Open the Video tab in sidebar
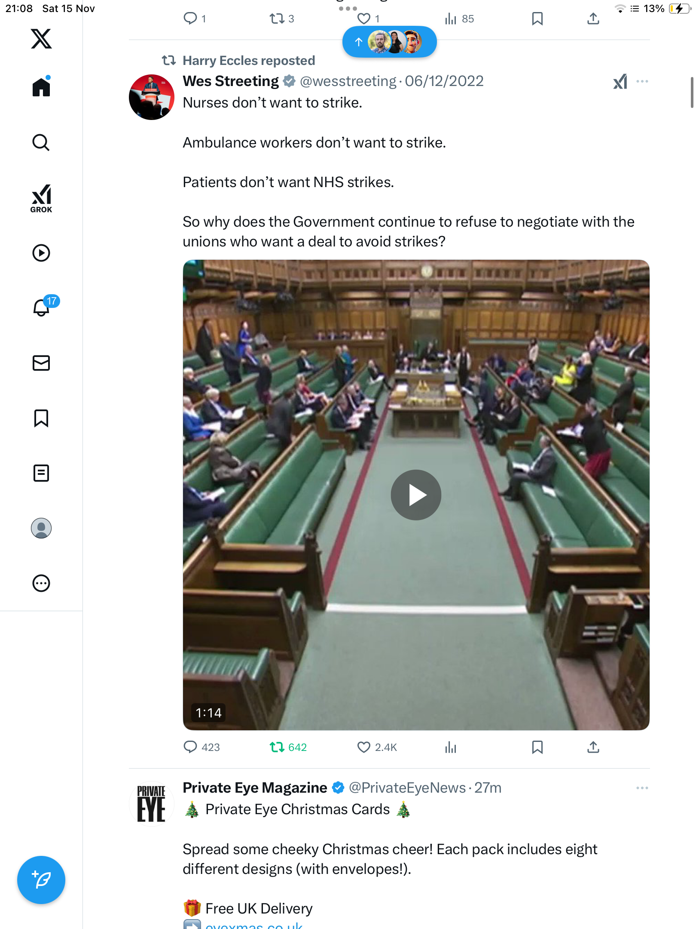 (41, 253)
